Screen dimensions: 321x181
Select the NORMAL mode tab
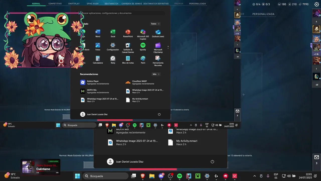tap(36, 4)
